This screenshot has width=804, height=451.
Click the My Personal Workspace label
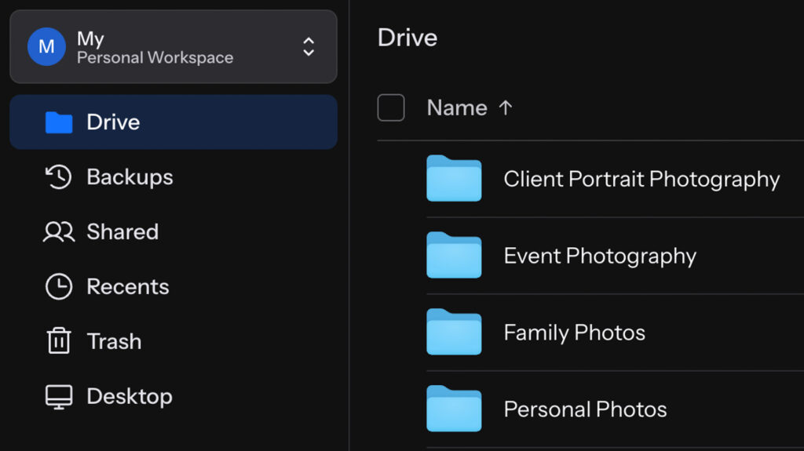[155, 47]
